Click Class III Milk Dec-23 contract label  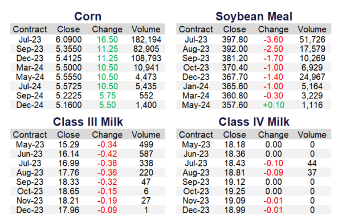pyautogui.click(x=30, y=210)
